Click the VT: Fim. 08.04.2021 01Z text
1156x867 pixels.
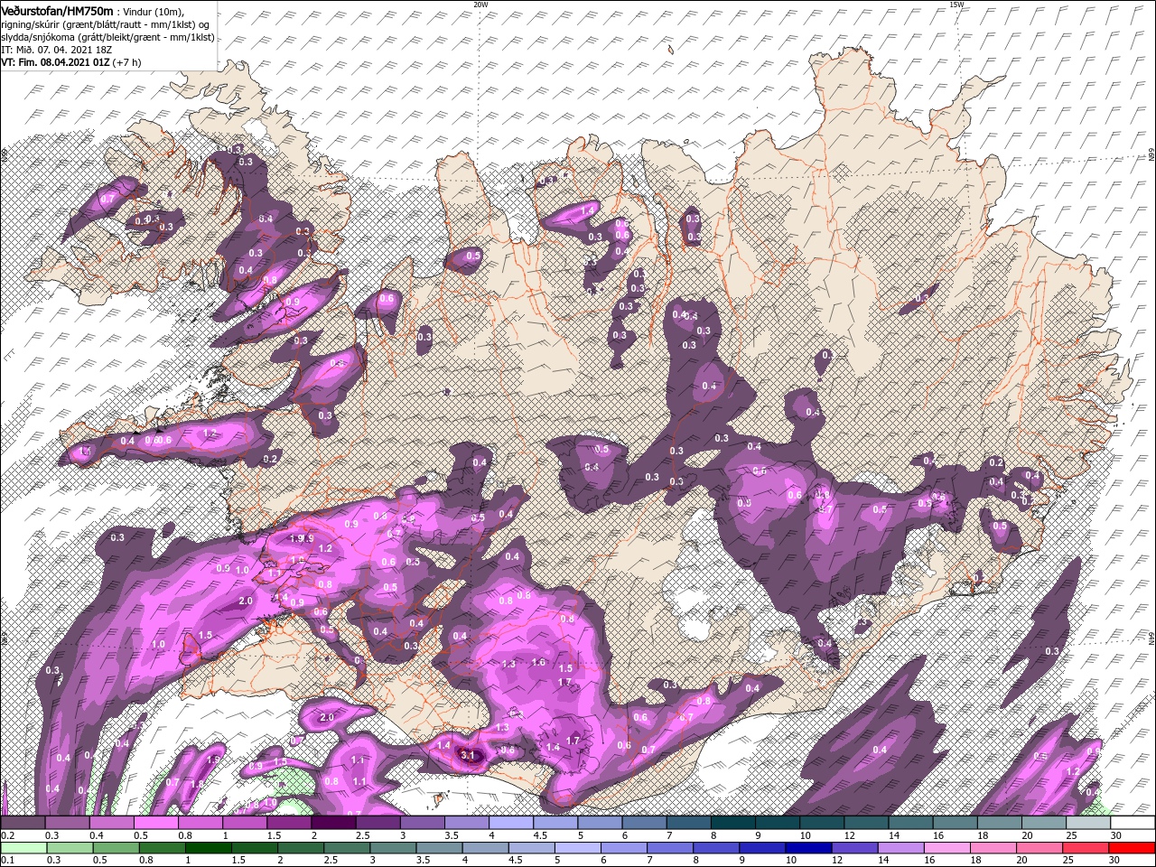(x=56, y=63)
